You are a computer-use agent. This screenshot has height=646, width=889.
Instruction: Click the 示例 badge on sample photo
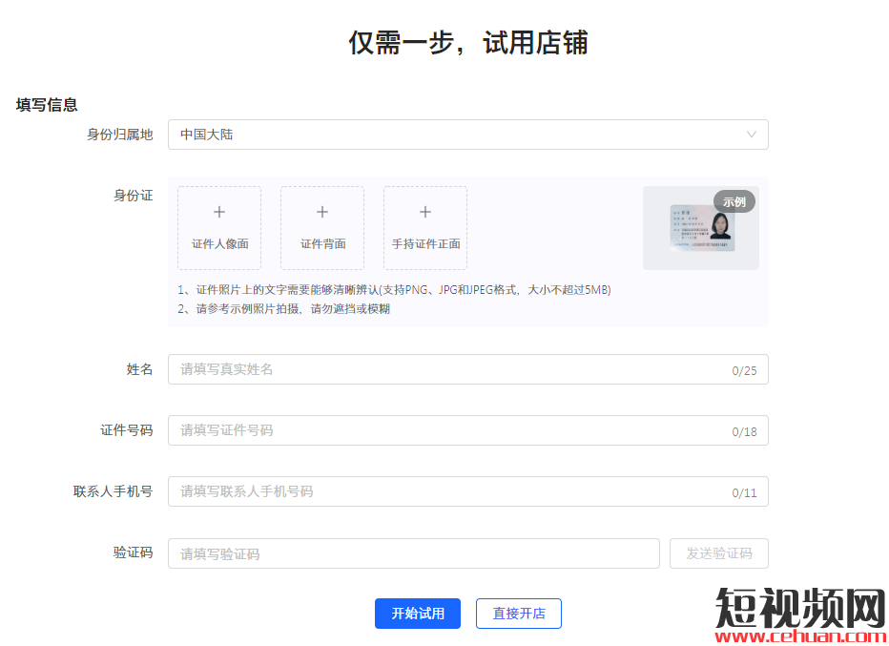click(x=734, y=201)
